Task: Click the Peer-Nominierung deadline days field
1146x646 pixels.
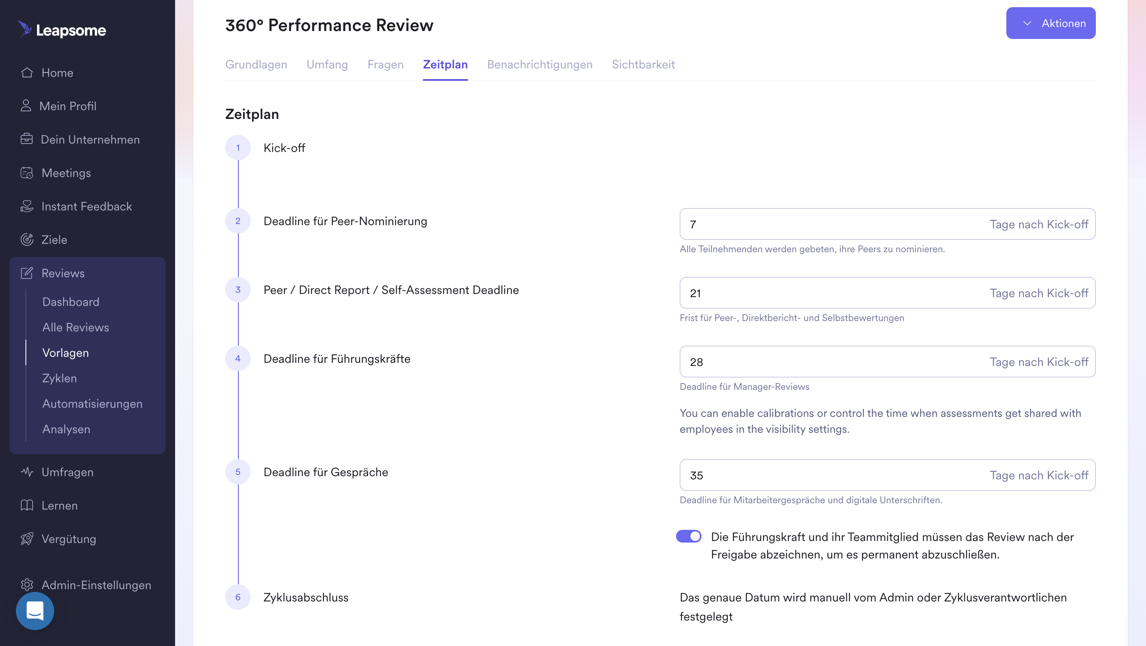Action: click(x=887, y=224)
